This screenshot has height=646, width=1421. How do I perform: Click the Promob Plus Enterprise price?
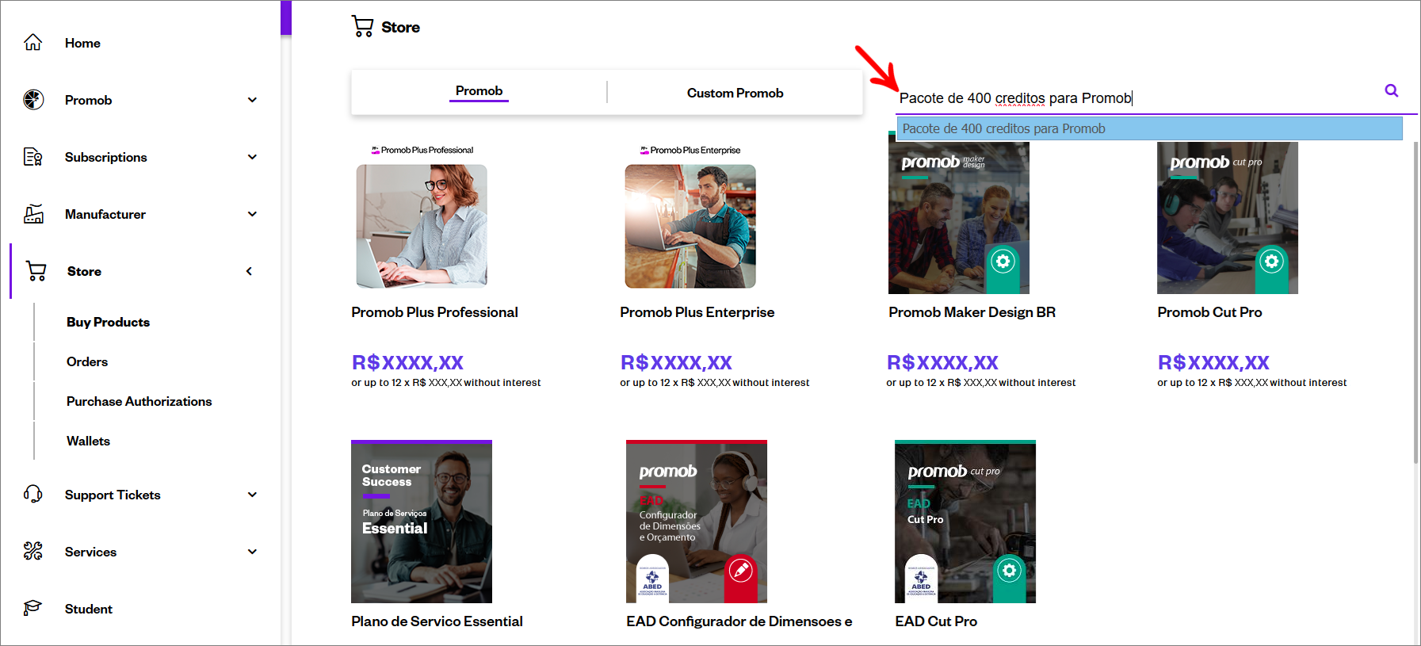tap(676, 362)
